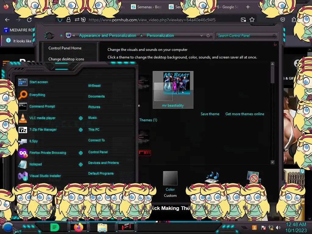Switch to the Google Search tab
This screenshot has width=312, height=234.
tap(227, 7)
